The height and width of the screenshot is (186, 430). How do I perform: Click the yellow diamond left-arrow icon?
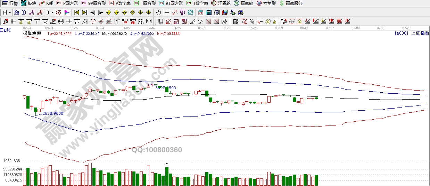click(108, 12)
